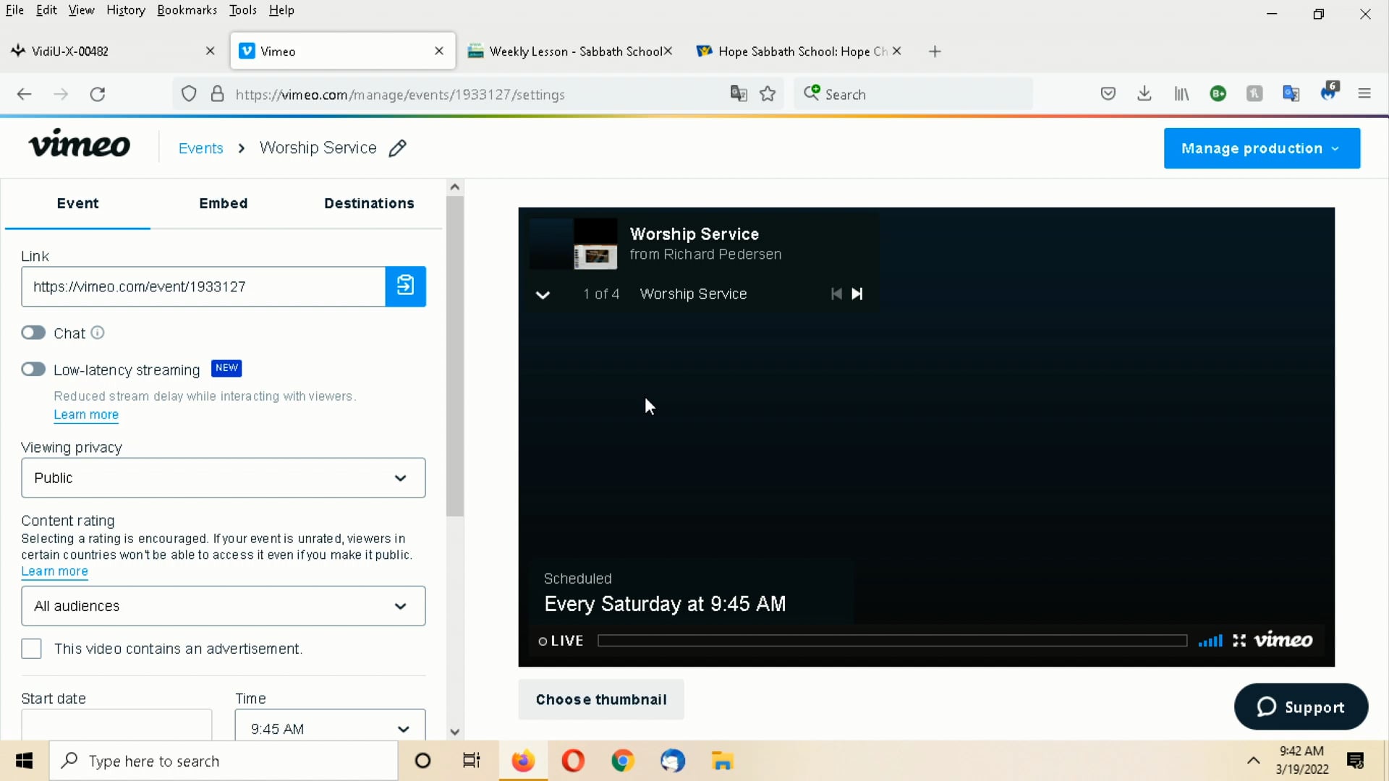Screen dimensions: 1389x781
Task: Reload the current page
Action: [x=98, y=94]
